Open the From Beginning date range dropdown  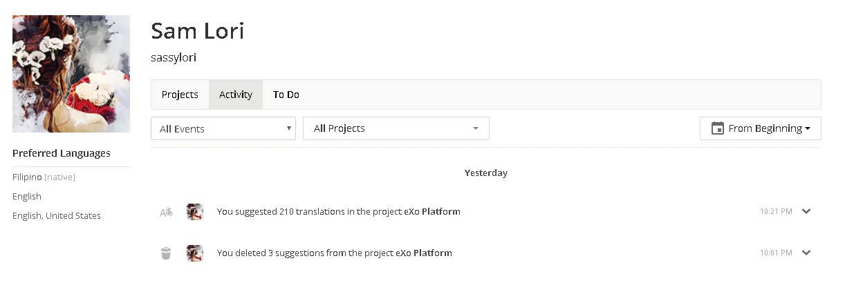coord(761,128)
